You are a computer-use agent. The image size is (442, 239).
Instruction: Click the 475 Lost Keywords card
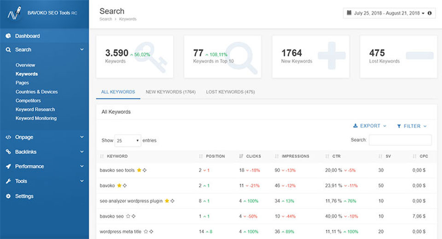399,57
